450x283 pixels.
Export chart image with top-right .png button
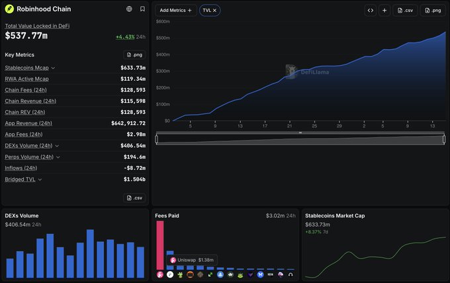433,11
